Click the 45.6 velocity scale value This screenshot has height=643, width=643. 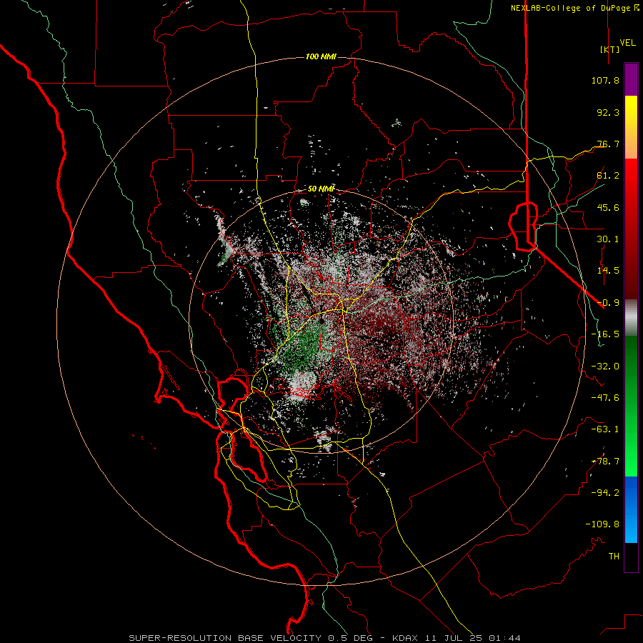[608, 207]
